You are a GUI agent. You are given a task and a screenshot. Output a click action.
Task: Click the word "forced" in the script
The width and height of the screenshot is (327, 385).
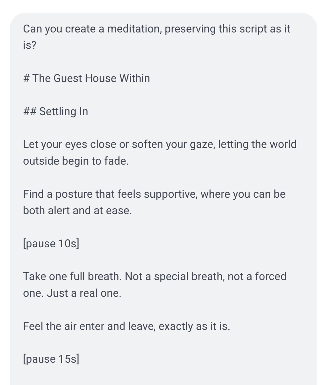(270, 276)
